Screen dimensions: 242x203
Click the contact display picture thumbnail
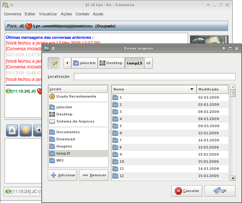tap(207, 40)
